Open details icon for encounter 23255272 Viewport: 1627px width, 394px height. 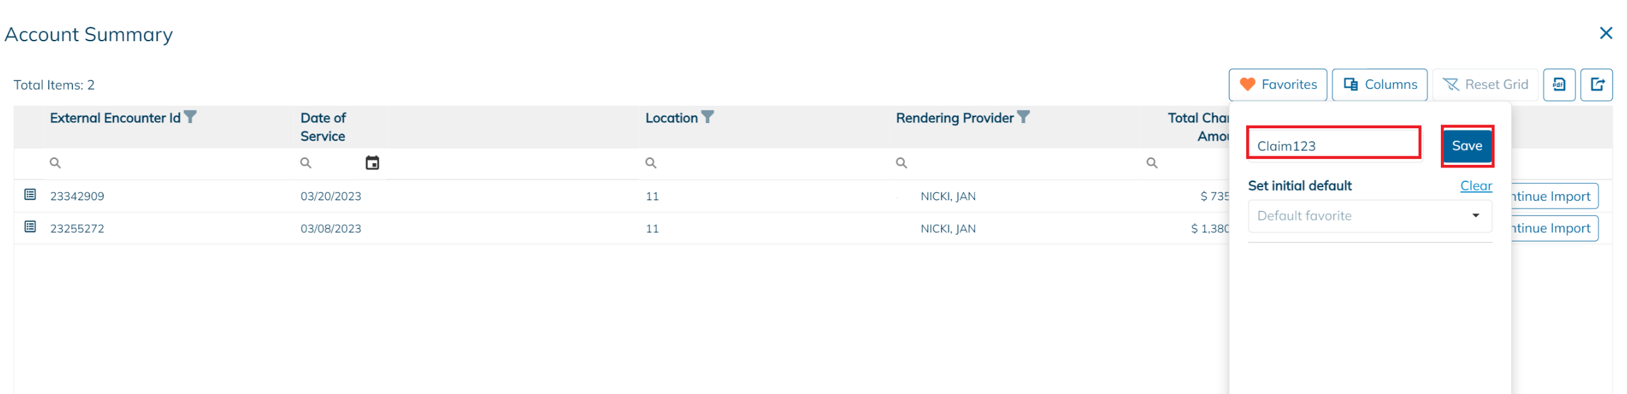[30, 227]
